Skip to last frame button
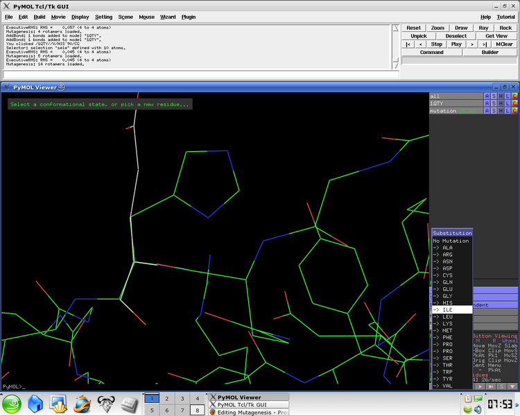The image size is (520, 416). click(485, 44)
